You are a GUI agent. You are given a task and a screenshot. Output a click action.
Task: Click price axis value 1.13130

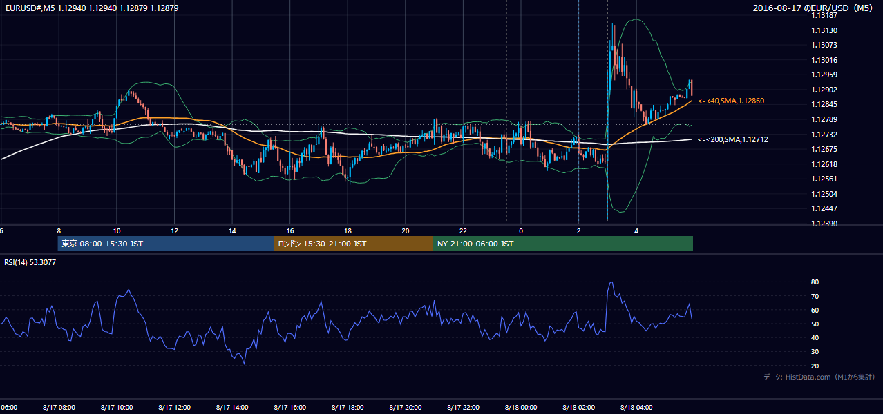tap(824, 30)
